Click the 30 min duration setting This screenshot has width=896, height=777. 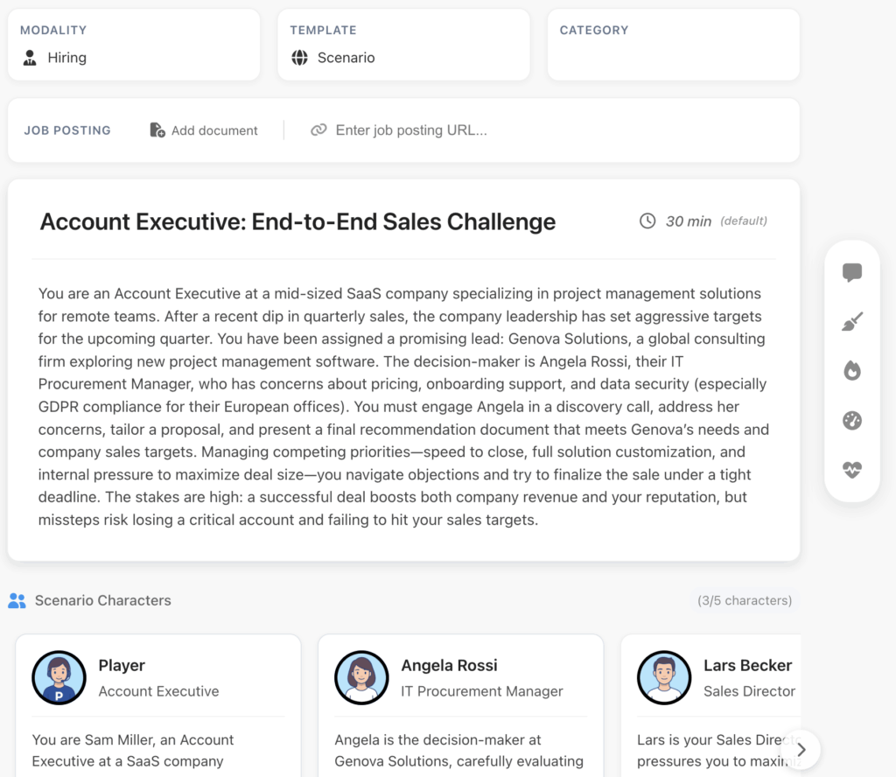point(688,221)
